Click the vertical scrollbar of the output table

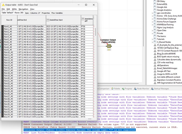point(96,32)
